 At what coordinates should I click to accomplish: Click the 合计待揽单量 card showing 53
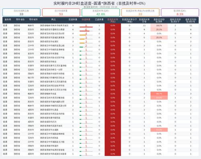coord(61,12)
